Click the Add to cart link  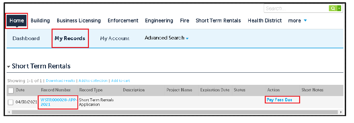point(121,81)
